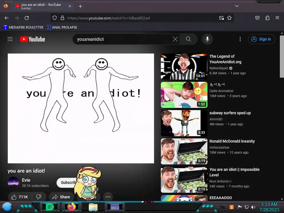
Task: Open the purple window taskbar icon
Action: [x=115, y=207]
